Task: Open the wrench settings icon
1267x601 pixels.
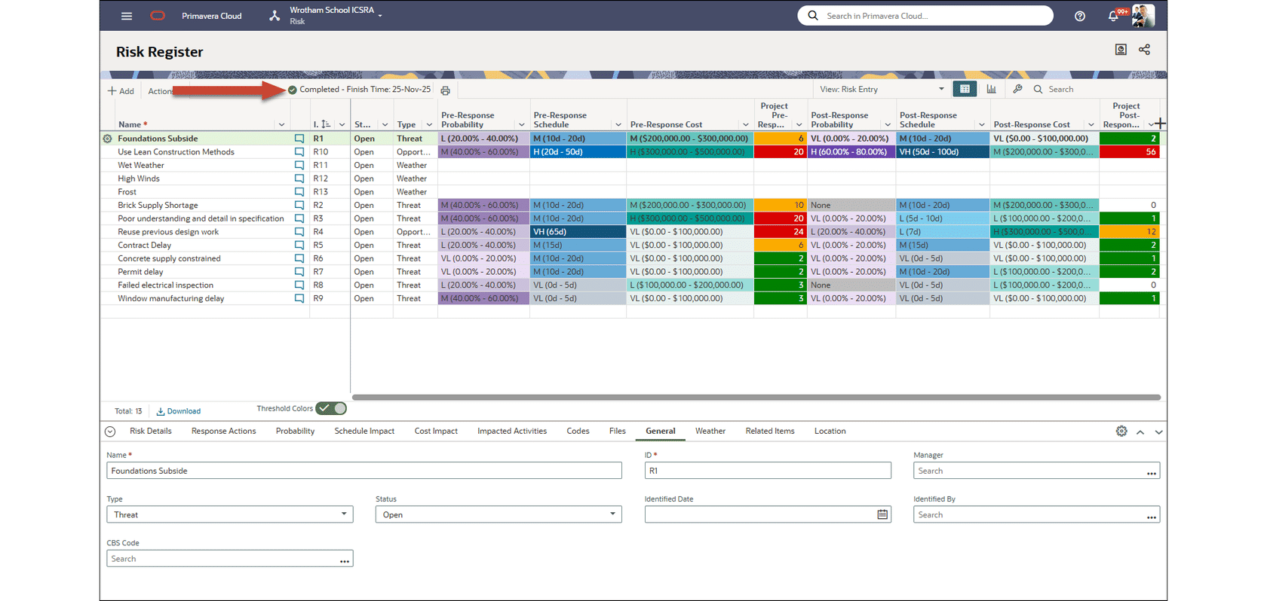Action: pyautogui.click(x=1017, y=89)
